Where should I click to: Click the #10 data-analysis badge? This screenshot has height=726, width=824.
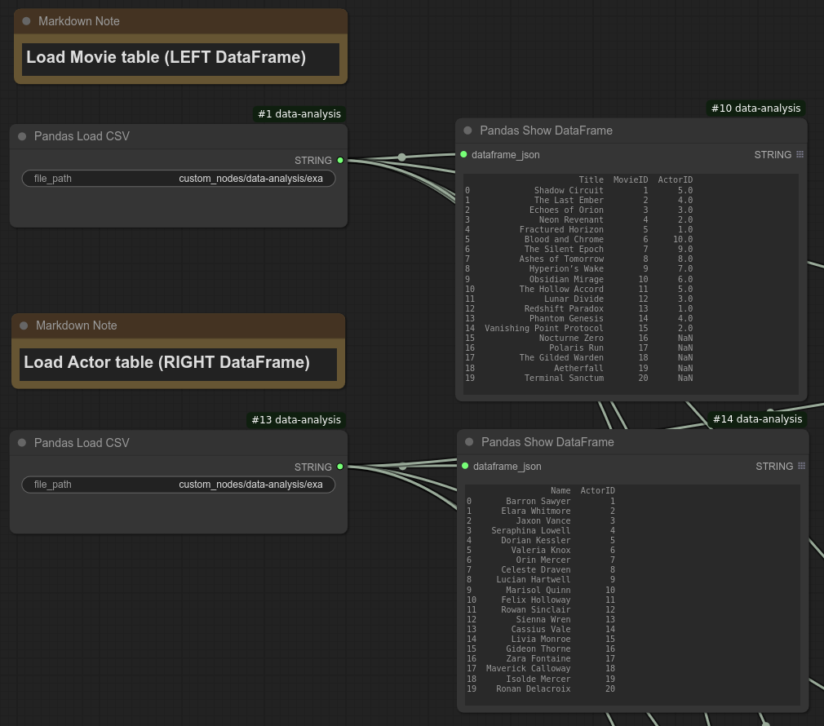pos(755,108)
